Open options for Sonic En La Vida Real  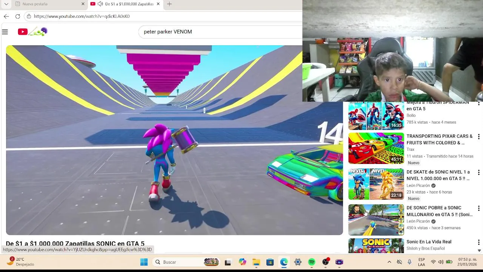[x=478, y=243]
